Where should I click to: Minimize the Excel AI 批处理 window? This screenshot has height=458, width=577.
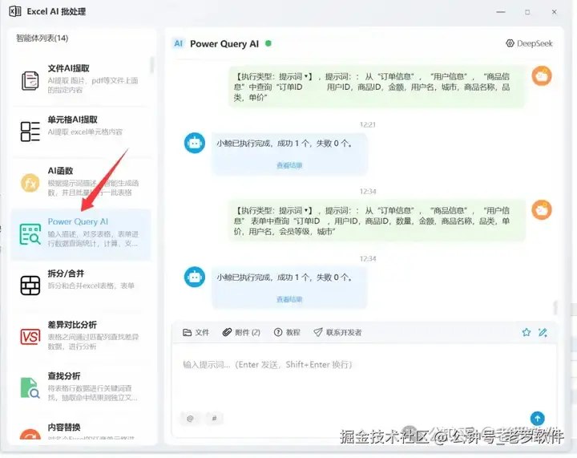pyautogui.click(x=500, y=12)
